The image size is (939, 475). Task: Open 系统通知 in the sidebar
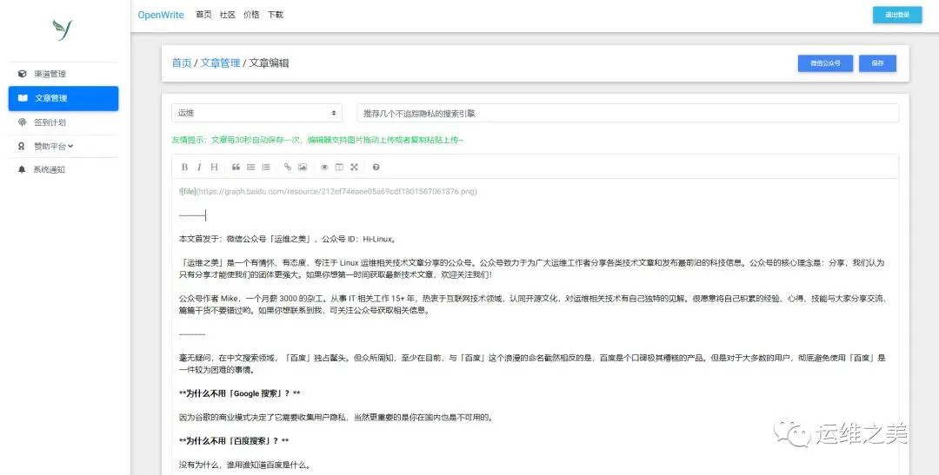[x=63, y=170]
